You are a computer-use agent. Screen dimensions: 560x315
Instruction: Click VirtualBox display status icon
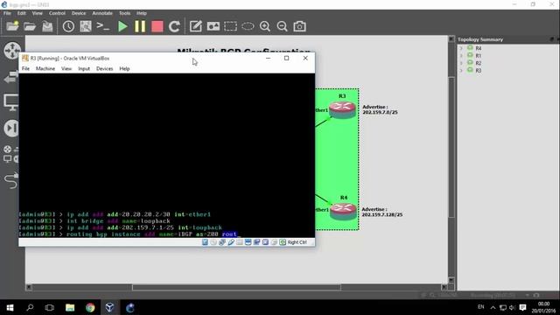(x=248, y=242)
